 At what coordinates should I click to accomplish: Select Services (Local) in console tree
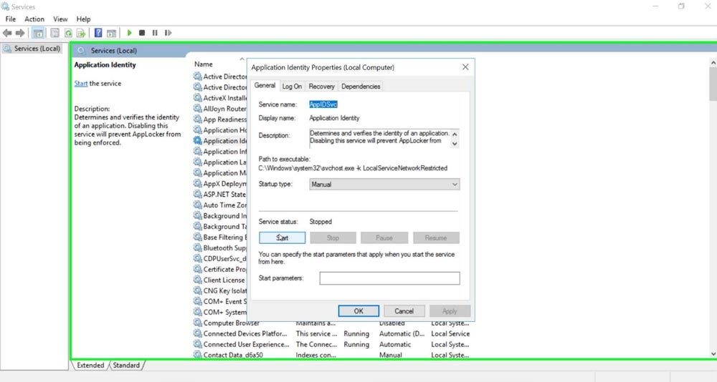pyautogui.click(x=37, y=49)
